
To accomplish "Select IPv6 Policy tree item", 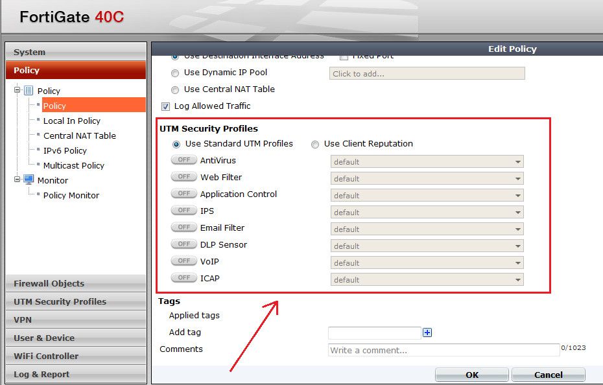I will point(65,151).
